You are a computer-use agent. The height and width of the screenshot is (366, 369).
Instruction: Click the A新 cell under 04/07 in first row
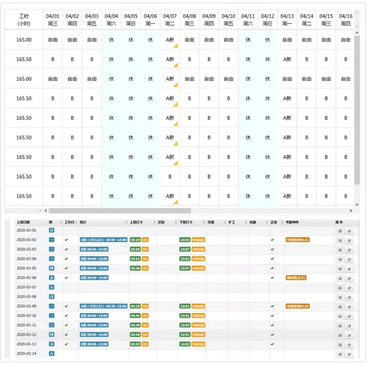coord(170,40)
